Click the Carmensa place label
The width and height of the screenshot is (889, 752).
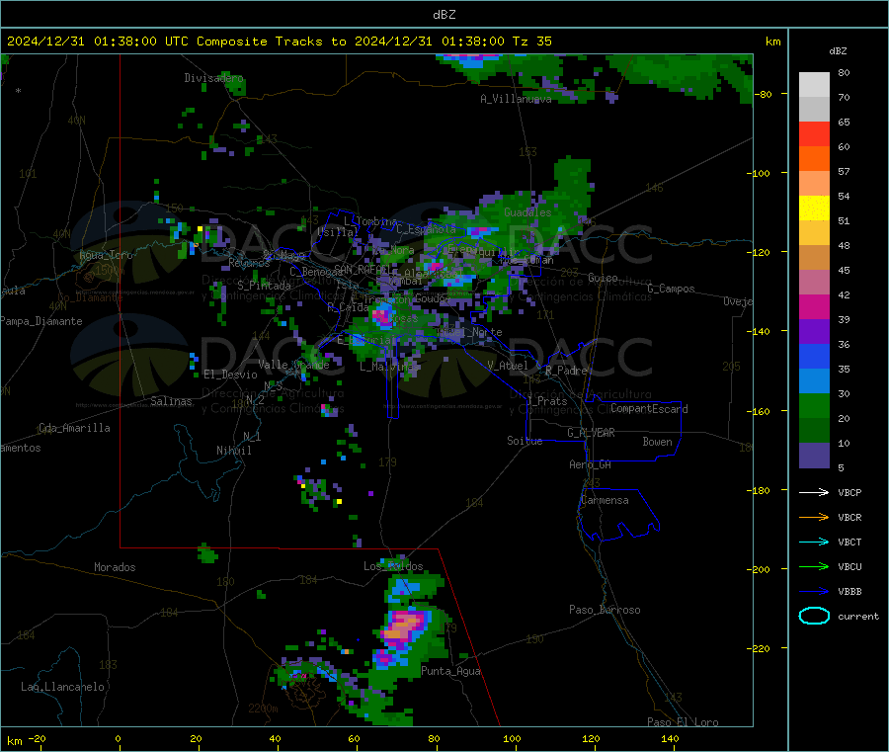click(605, 500)
